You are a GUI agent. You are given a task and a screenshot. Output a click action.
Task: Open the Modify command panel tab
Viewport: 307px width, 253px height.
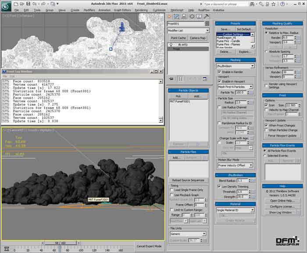coord(177,17)
